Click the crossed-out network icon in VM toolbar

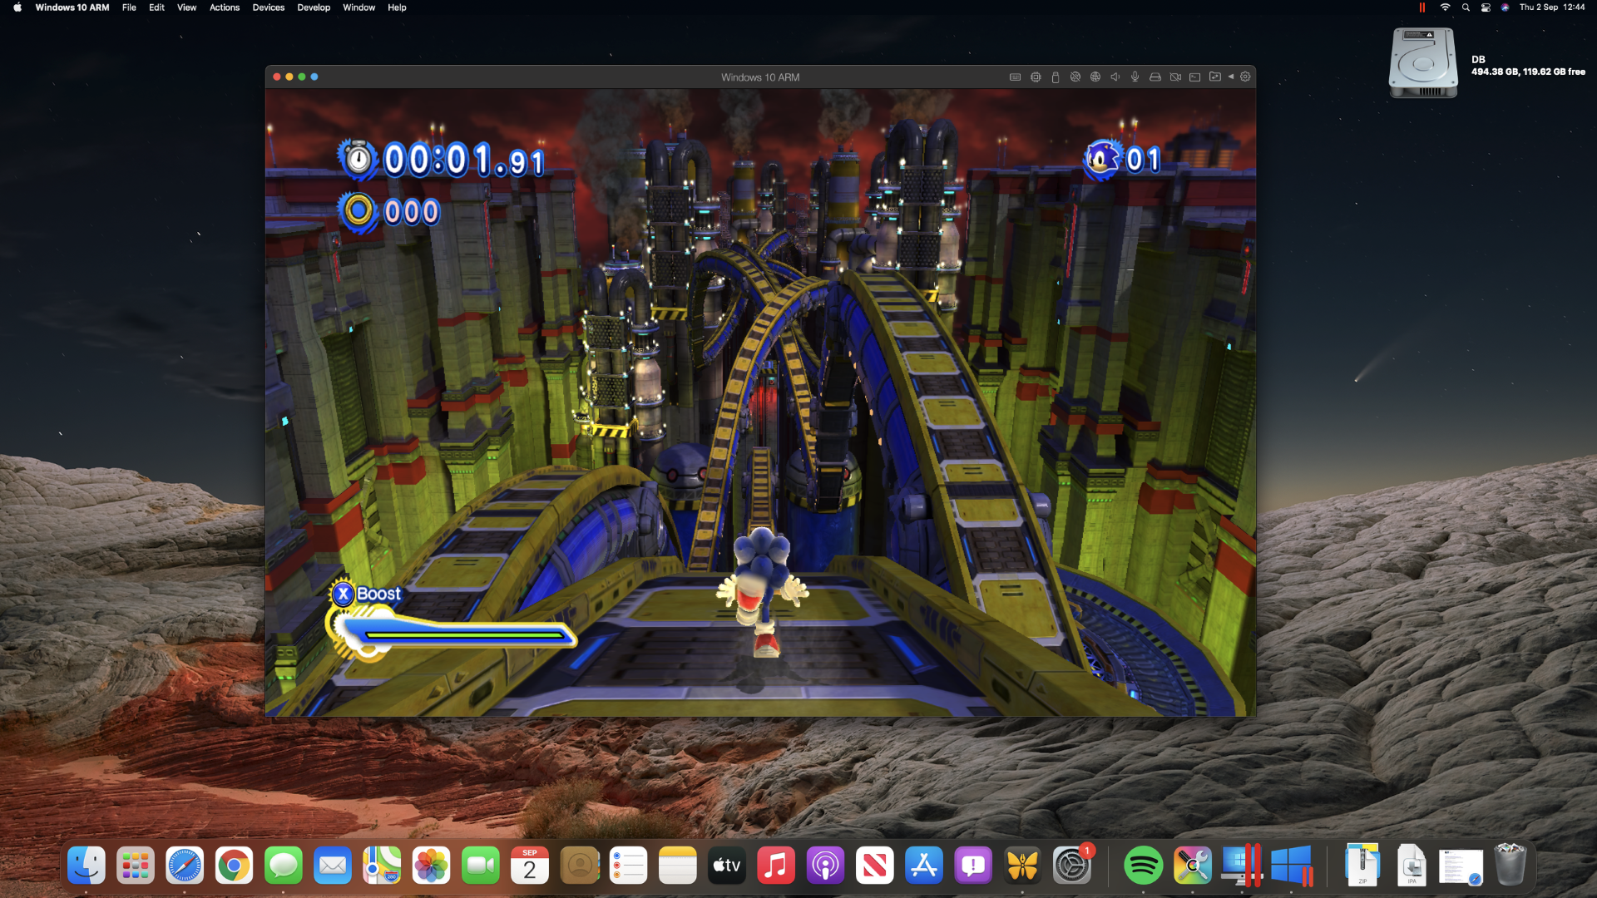click(x=1075, y=77)
